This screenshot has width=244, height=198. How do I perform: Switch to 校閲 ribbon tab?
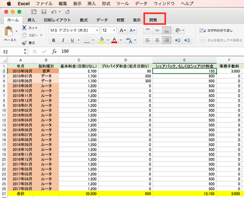[120, 20]
